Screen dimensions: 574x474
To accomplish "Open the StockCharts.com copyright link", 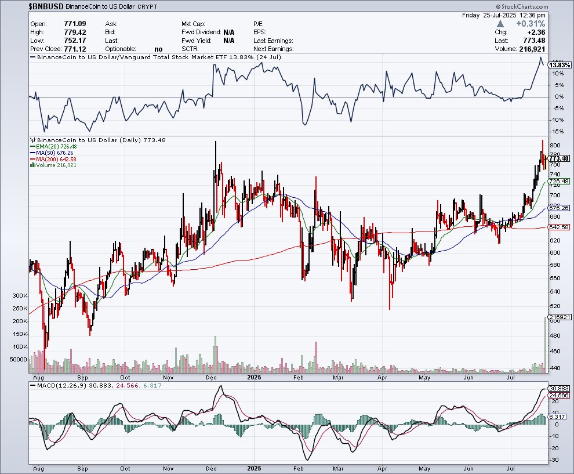I will [x=522, y=6].
